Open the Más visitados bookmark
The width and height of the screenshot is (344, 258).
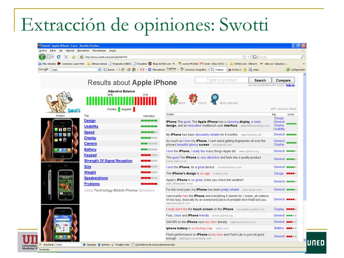click(47, 64)
